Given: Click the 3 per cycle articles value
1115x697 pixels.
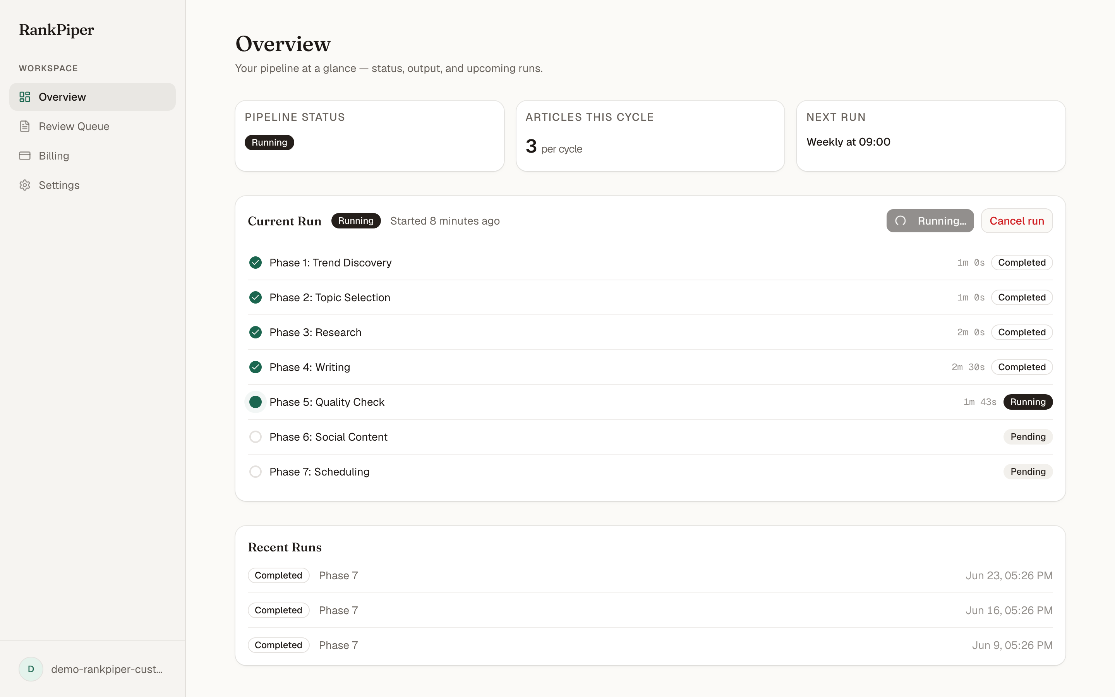Looking at the screenshot, I should coord(554,147).
